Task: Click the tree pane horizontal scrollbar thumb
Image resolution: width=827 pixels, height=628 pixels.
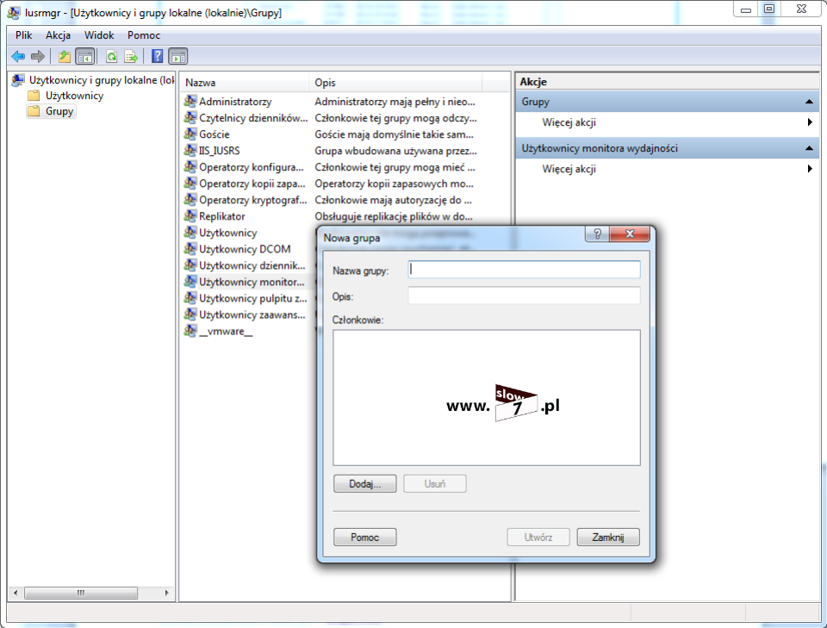Action: pos(81,593)
